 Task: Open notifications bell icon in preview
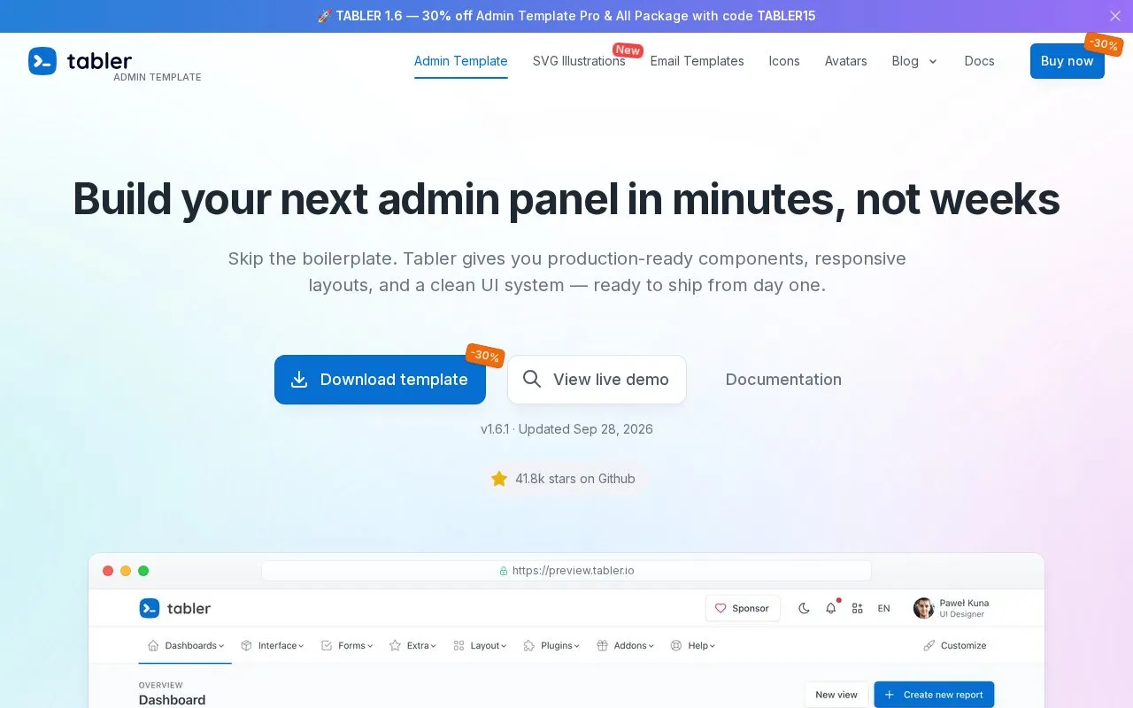830,608
